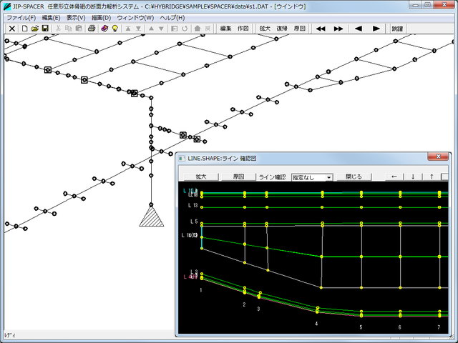Open the ファイル(F) menu
Viewport: 458px width, 343px height.
tap(21, 17)
